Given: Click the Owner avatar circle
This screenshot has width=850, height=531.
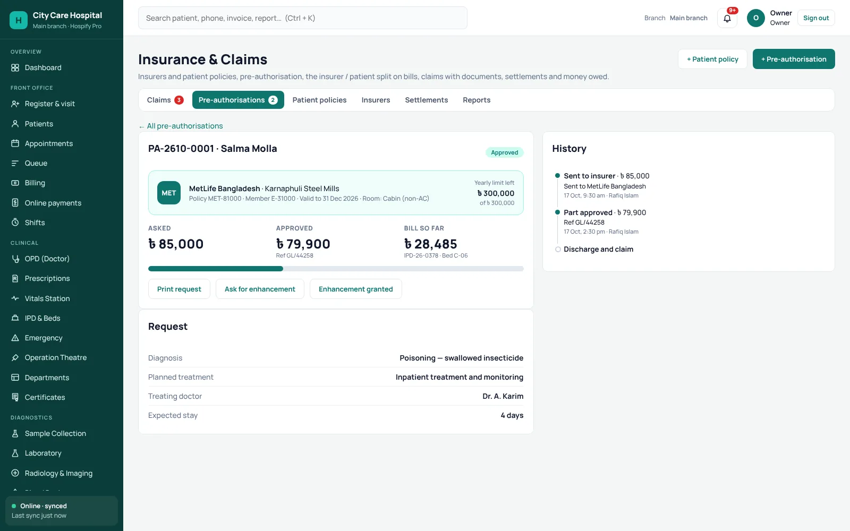Looking at the screenshot, I should (x=755, y=18).
